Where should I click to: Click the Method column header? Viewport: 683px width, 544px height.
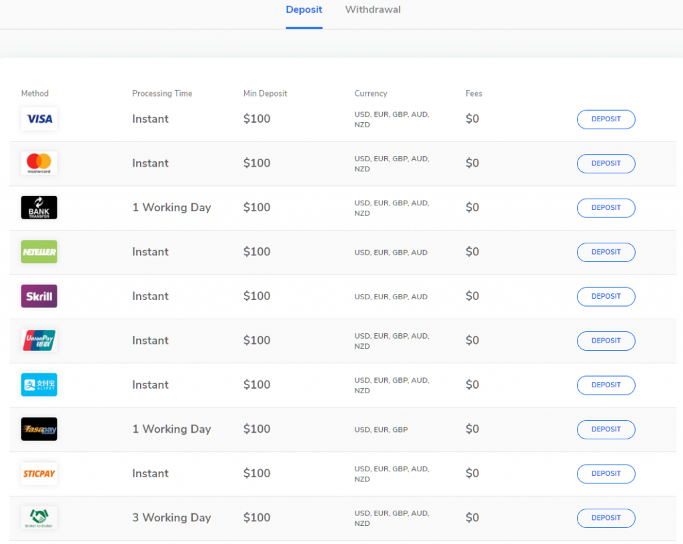click(x=35, y=93)
